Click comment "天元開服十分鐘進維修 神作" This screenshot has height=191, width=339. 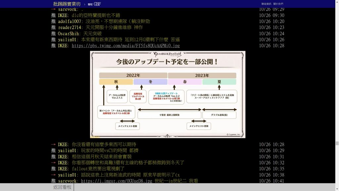114,28
